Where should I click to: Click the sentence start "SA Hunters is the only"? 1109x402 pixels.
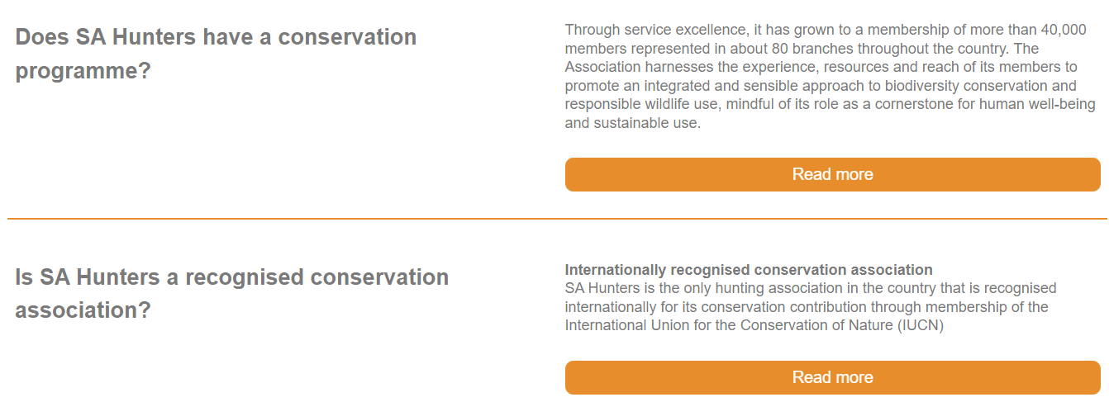(x=634, y=288)
